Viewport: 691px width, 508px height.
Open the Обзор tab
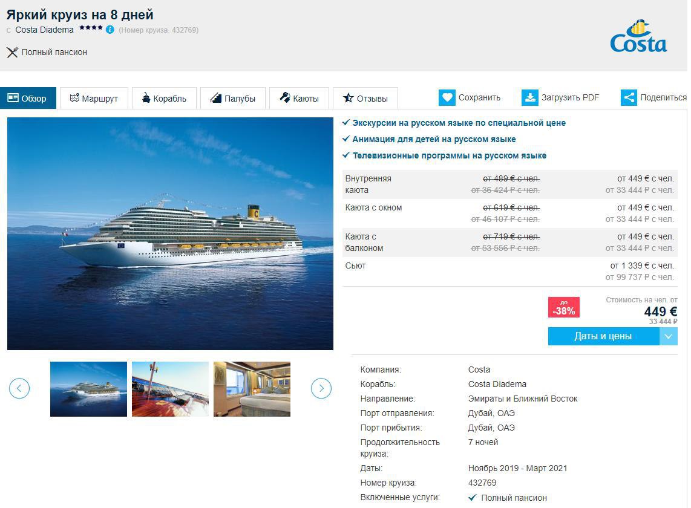pos(28,98)
